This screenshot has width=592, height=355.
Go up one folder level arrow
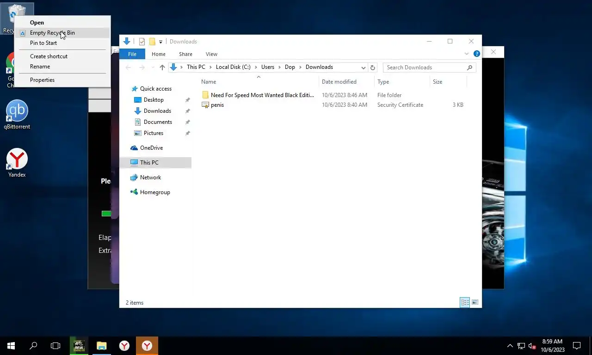162,67
